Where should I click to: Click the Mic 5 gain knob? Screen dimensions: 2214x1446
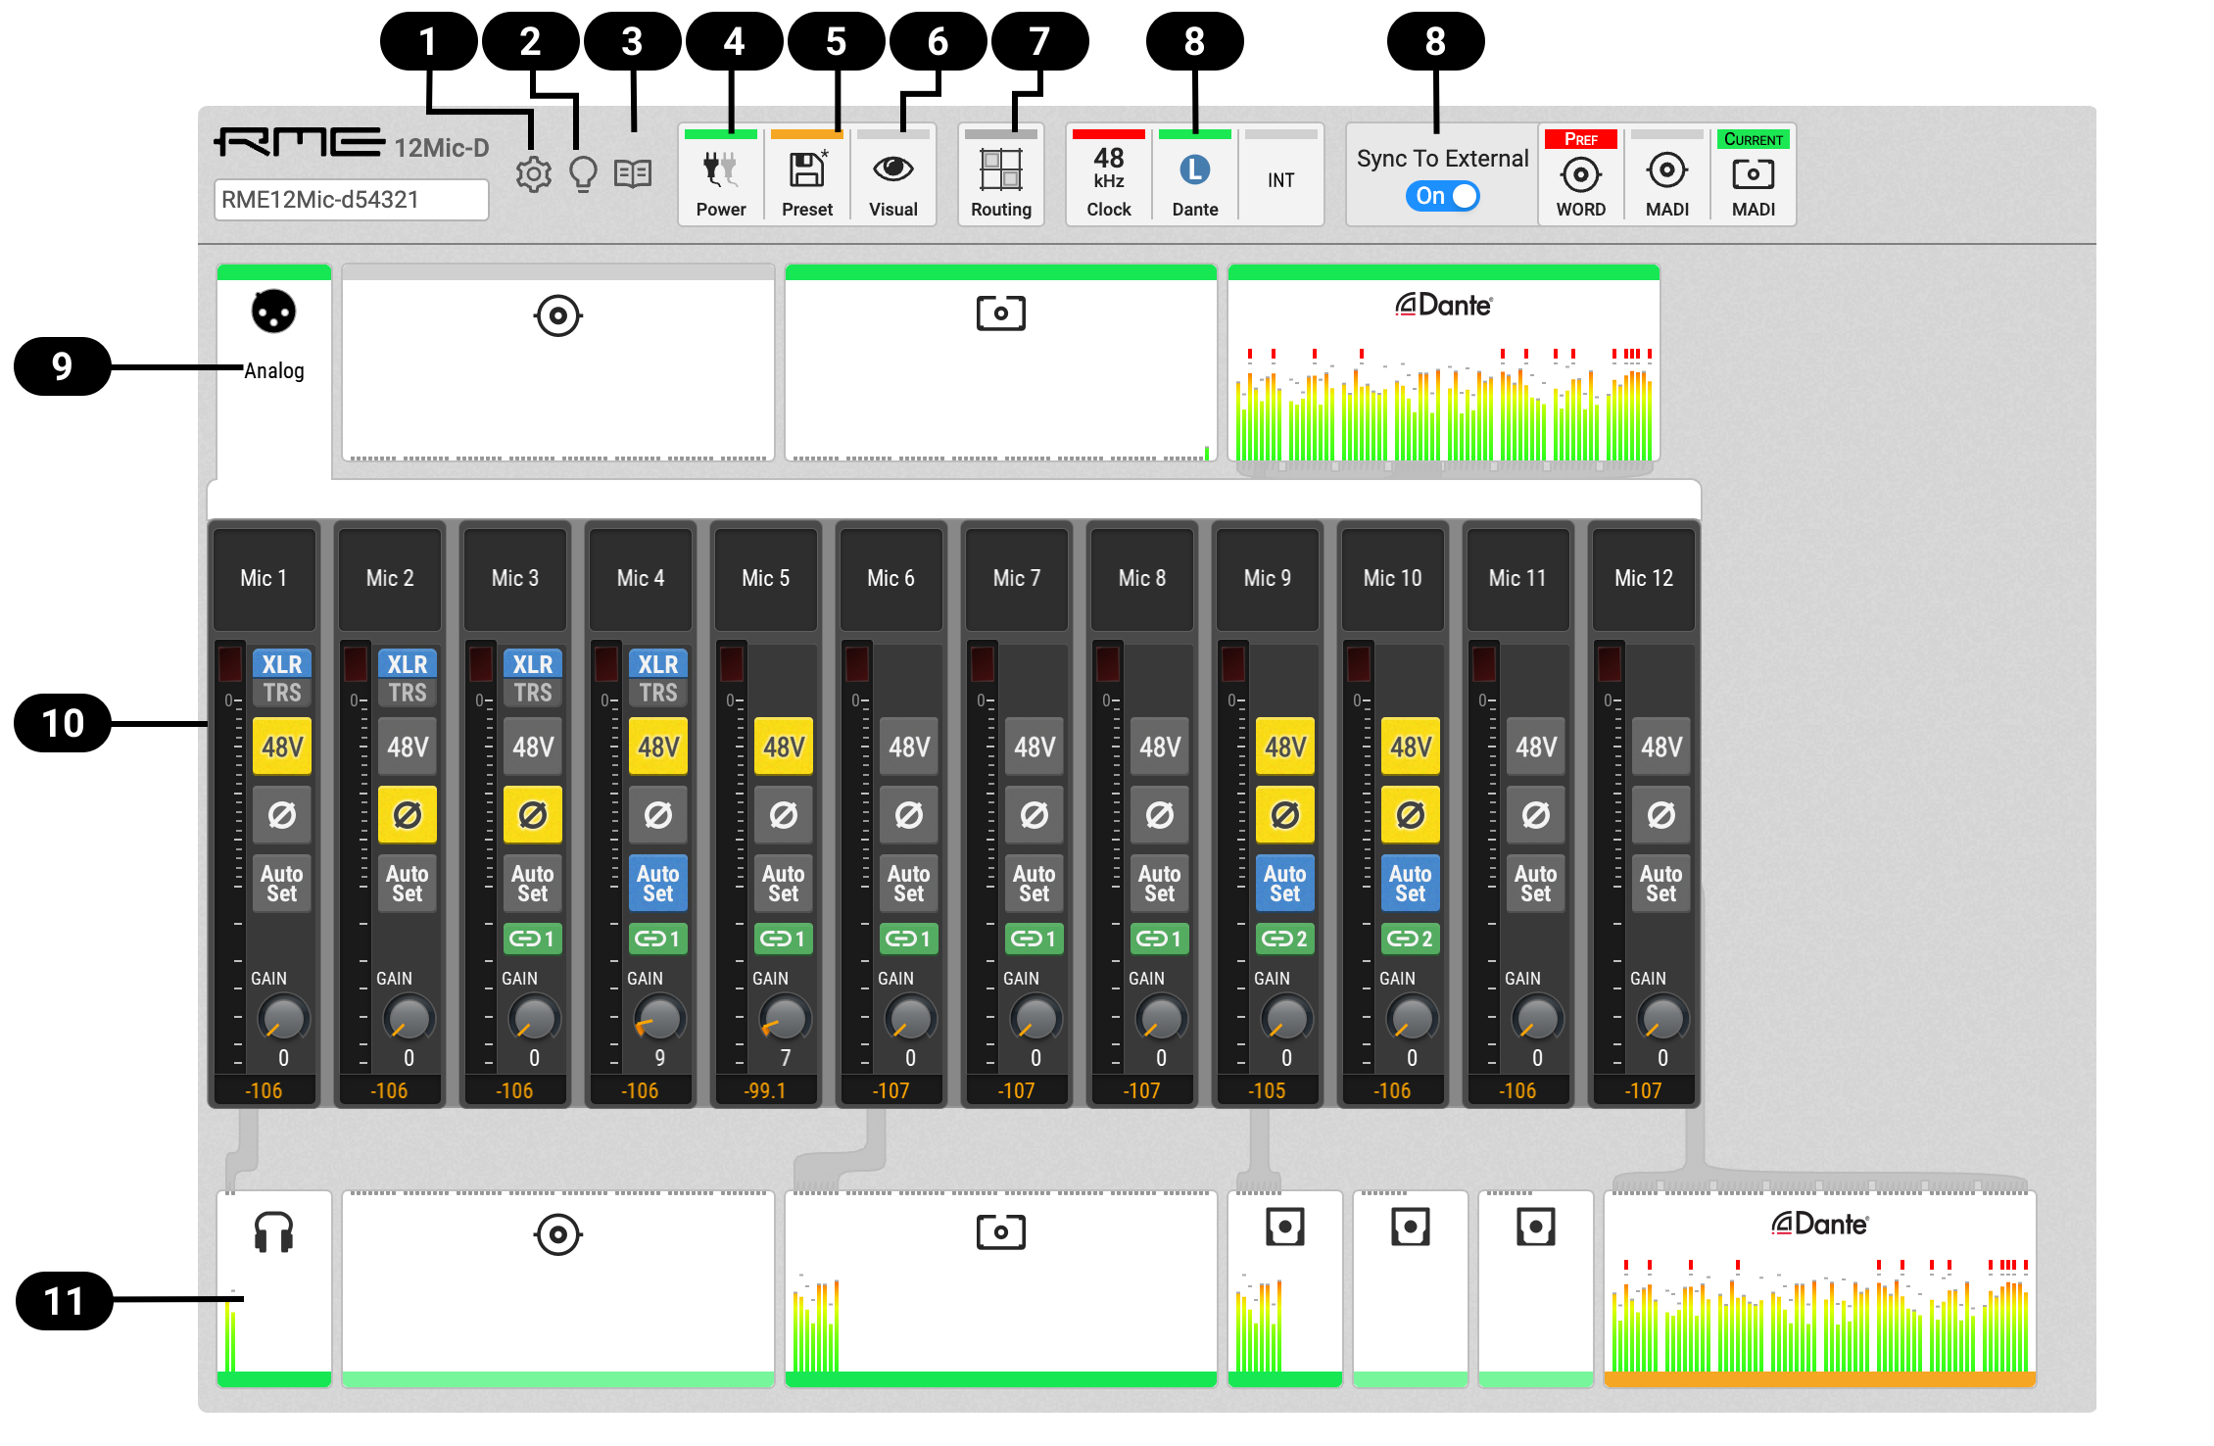(x=785, y=1019)
